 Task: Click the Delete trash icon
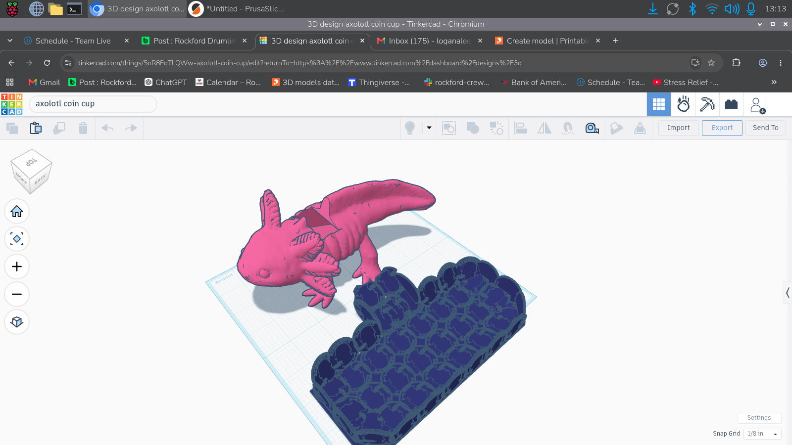point(83,129)
